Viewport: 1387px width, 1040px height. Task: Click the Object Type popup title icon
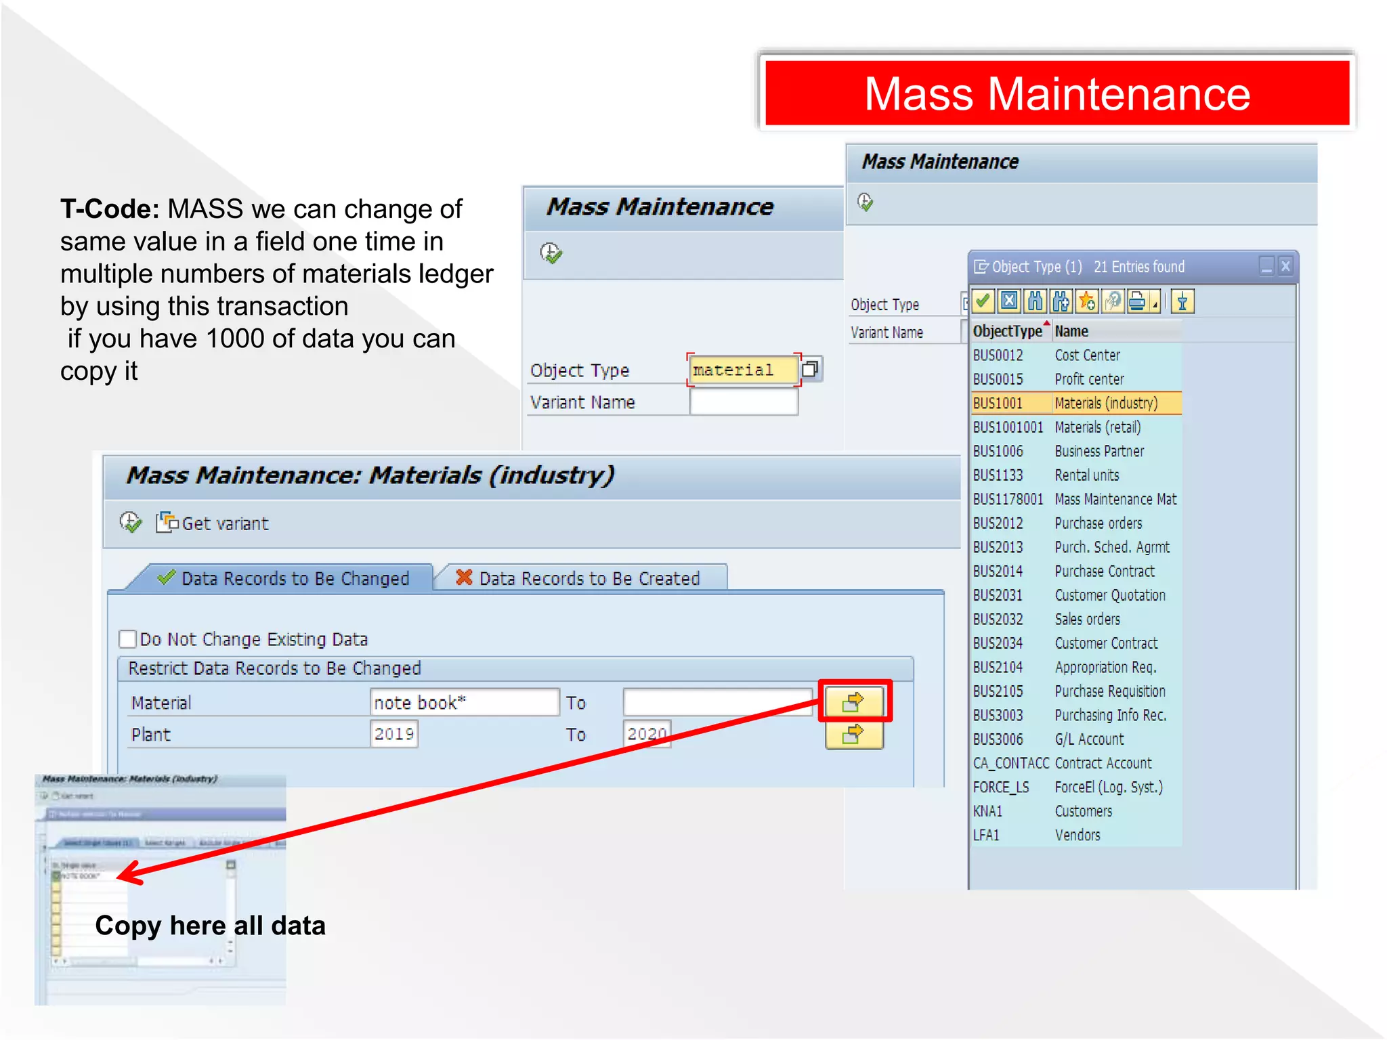coord(981,267)
